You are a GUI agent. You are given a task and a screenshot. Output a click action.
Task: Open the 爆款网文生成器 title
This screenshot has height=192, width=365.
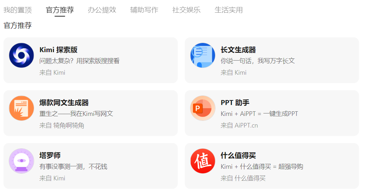(64, 103)
